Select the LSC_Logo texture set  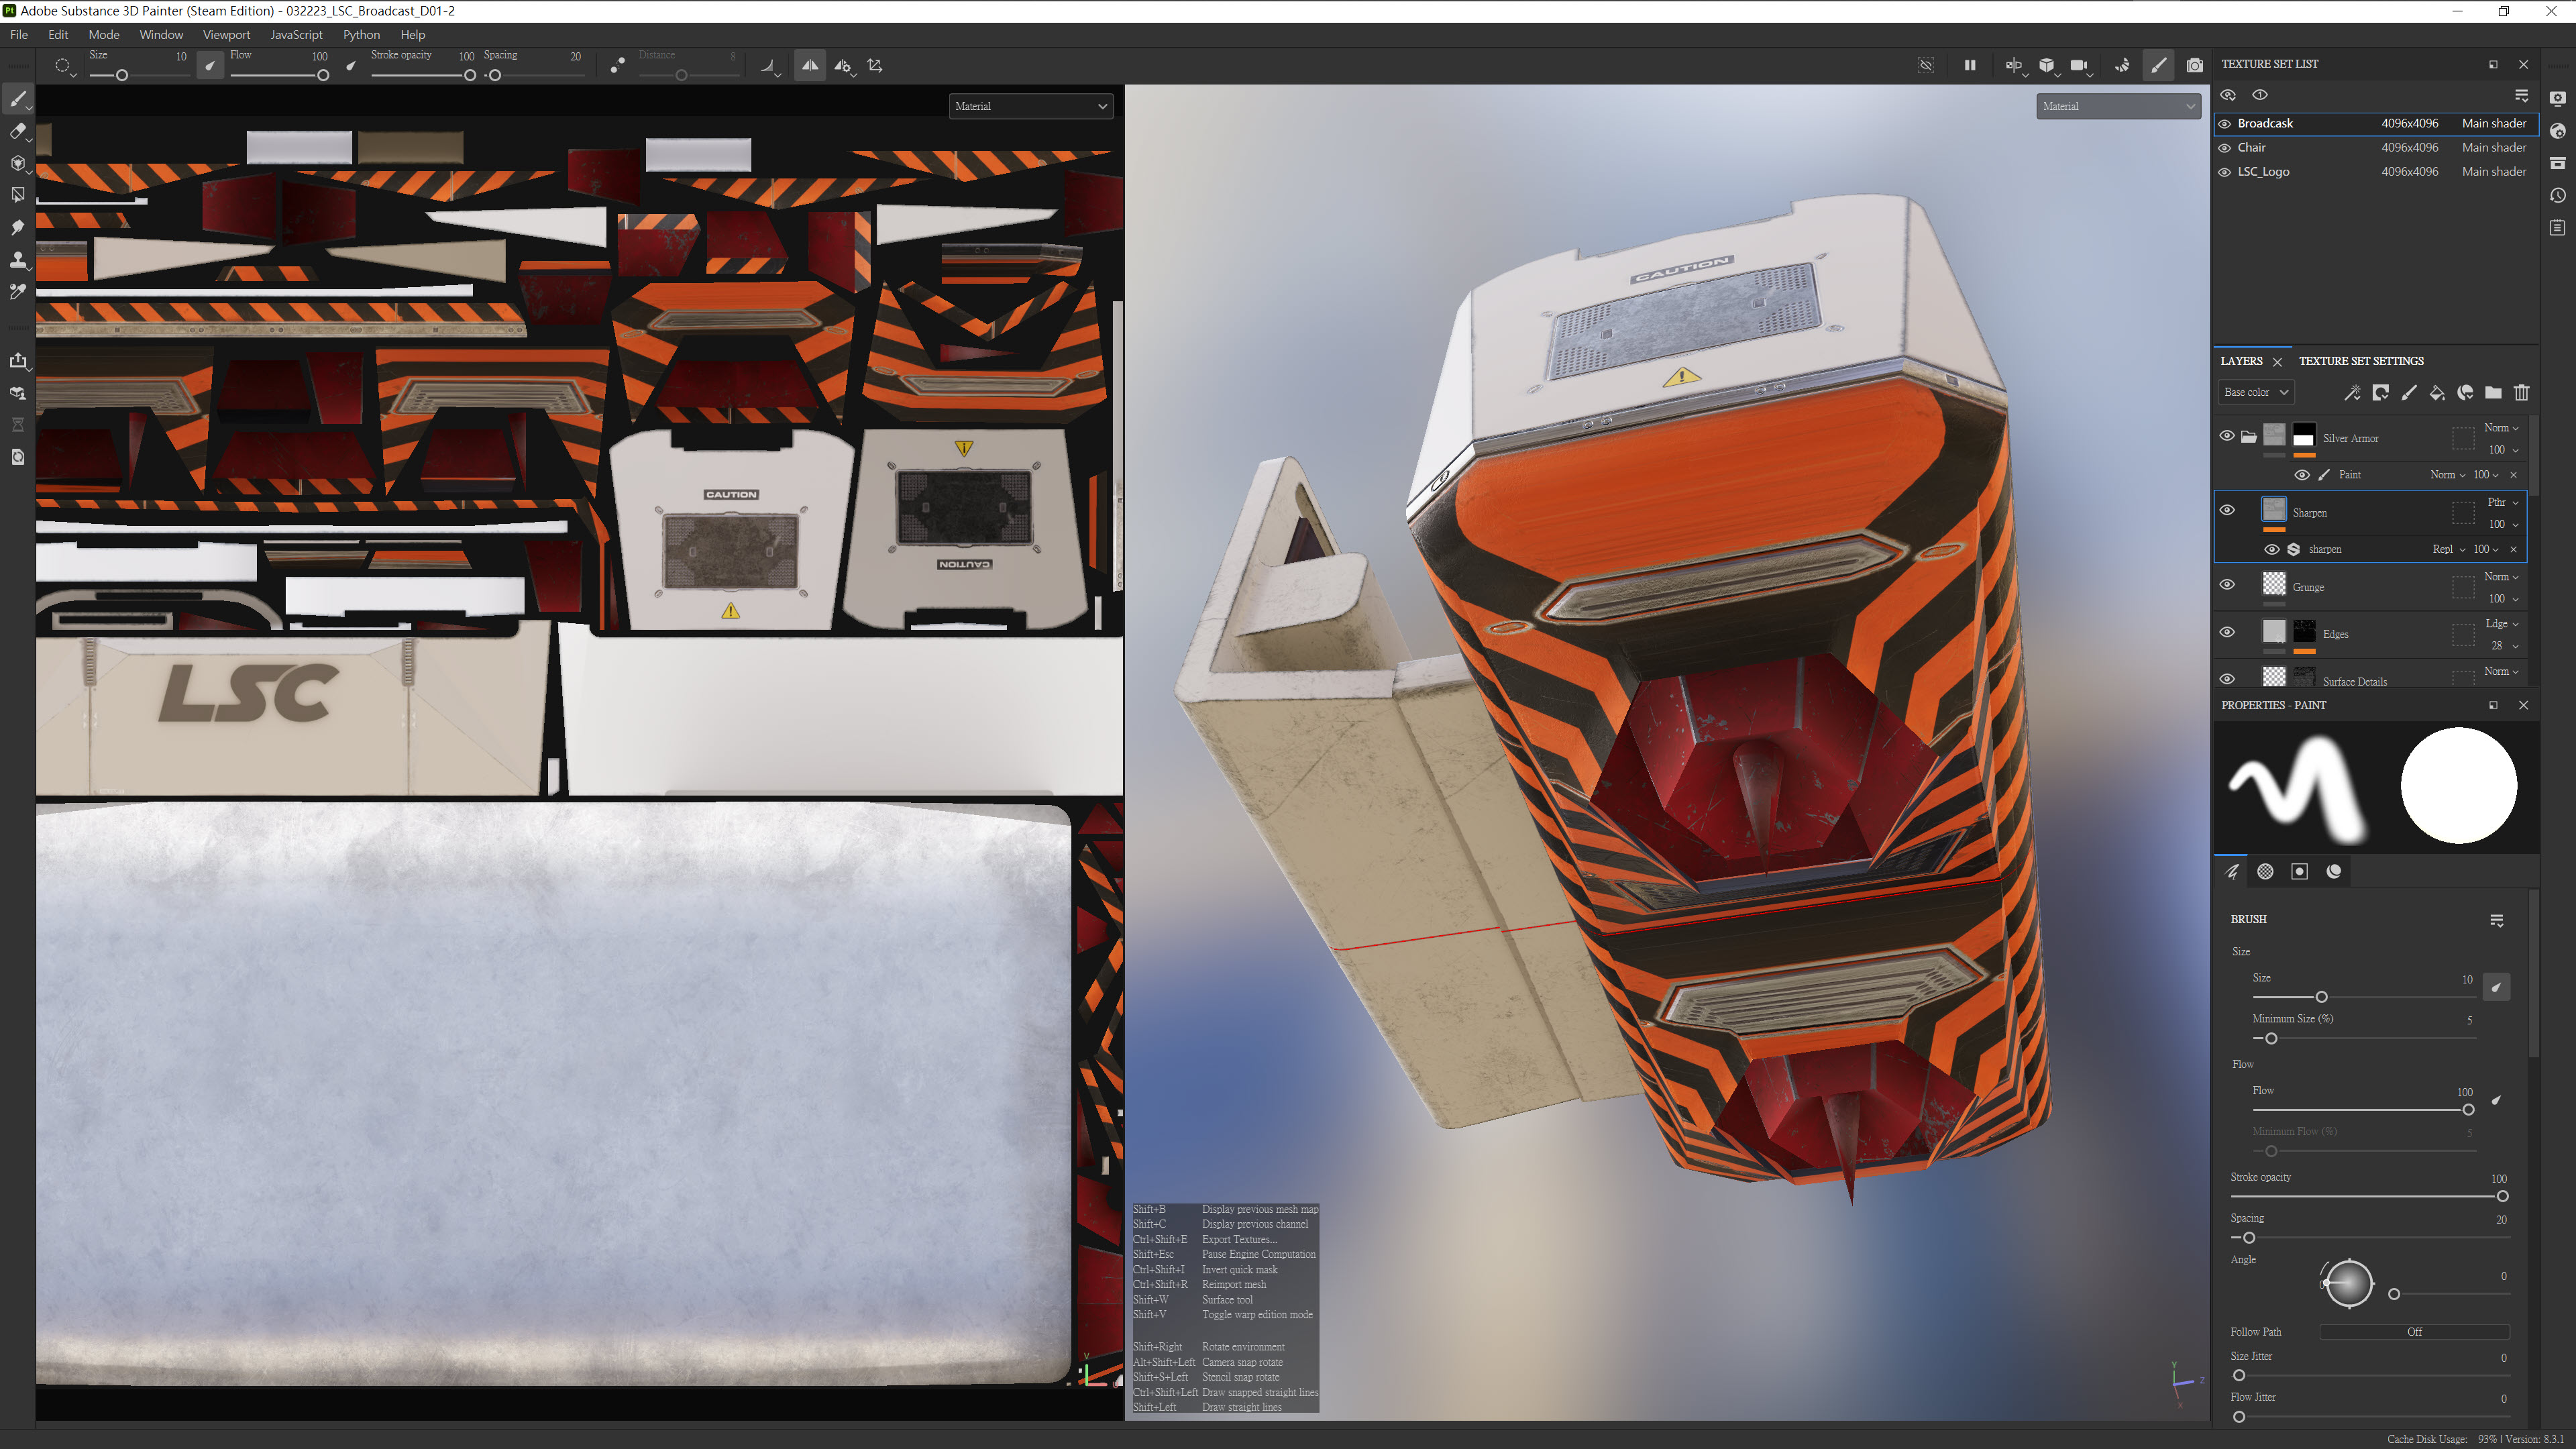click(x=2263, y=172)
